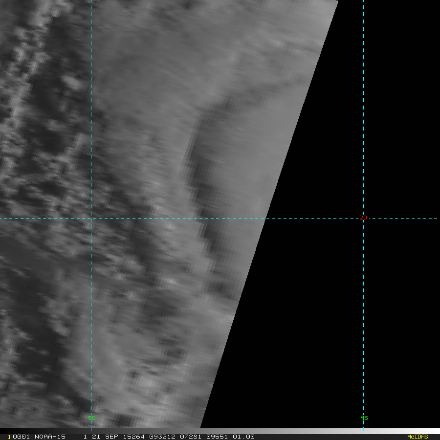Click the NOAA-15 satellite name text

click(51, 437)
